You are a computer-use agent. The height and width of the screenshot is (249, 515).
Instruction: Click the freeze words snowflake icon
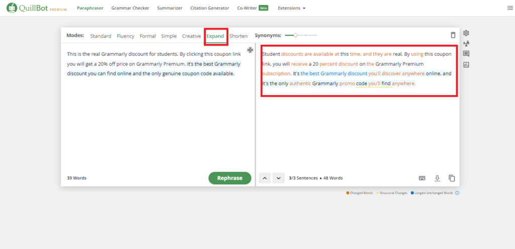pos(250,50)
